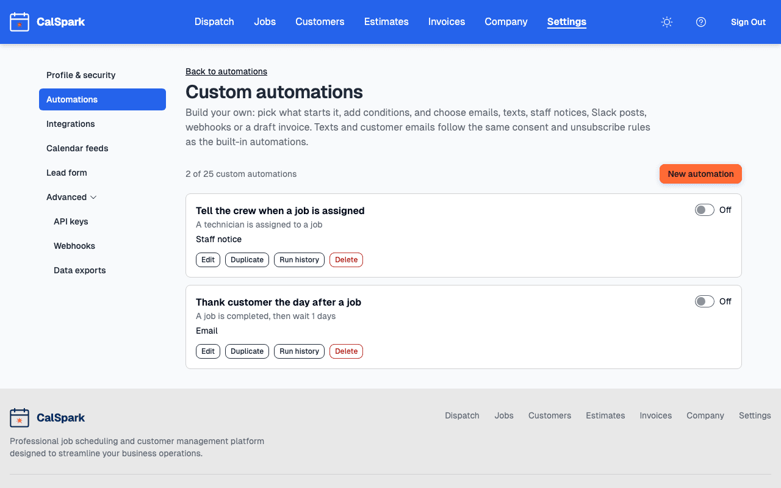
Task: Click Settings in the top navigation
Action: pos(567,22)
